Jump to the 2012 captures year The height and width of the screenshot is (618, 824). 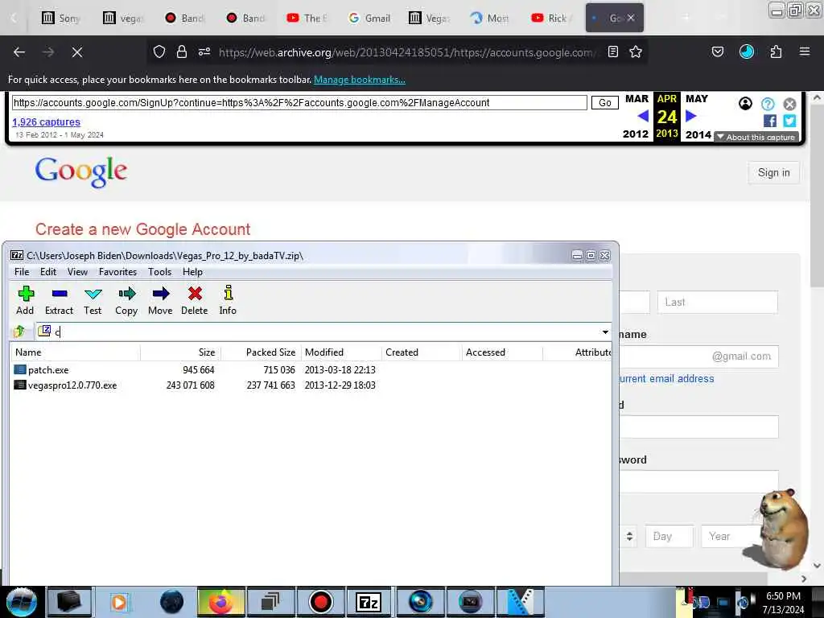click(636, 134)
